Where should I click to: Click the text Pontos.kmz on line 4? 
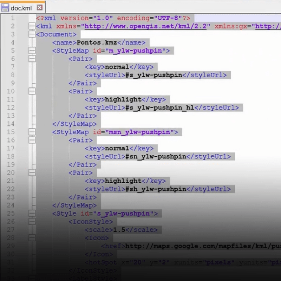click(x=97, y=43)
